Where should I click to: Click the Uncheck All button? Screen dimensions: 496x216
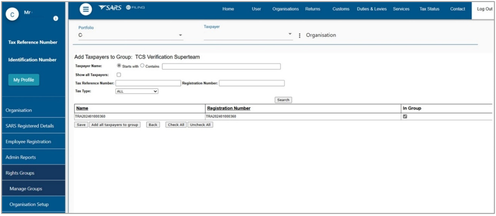[x=200, y=124]
